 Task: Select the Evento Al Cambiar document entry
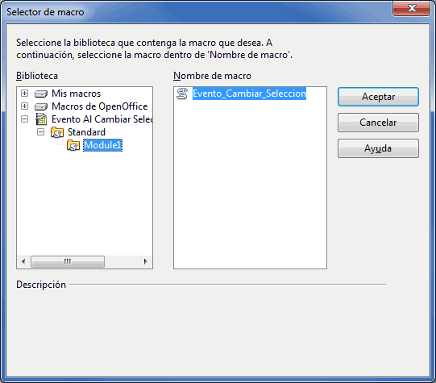(102, 119)
